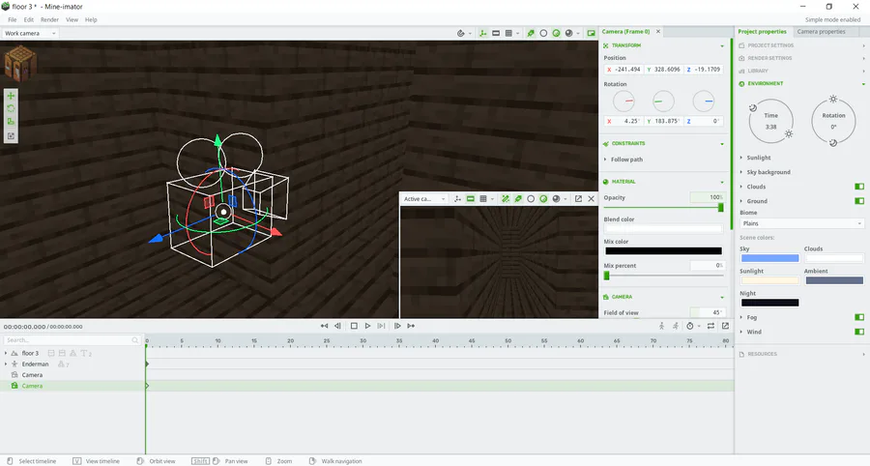Open the Work camera dropdown
The image size is (870, 466).
(30, 33)
